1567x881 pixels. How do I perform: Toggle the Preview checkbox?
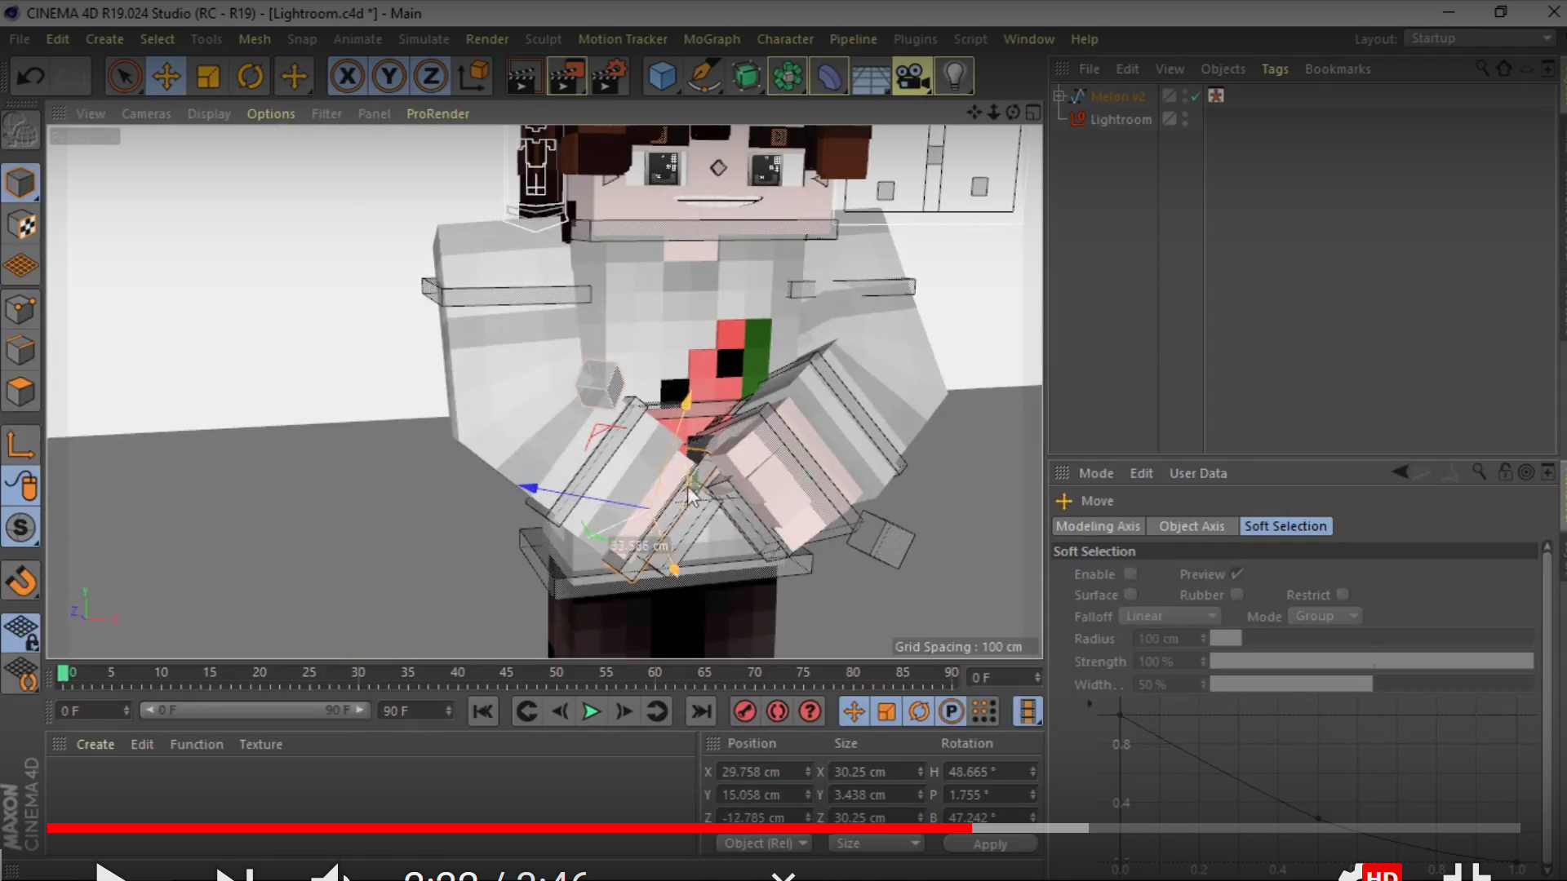[x=1237, y=573]
